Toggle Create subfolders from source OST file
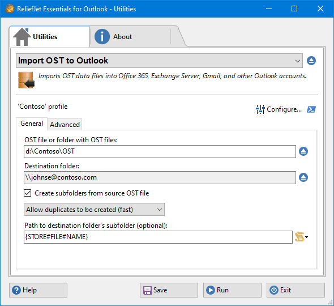Viewport: 334px width, 306px height. [28, 193]
